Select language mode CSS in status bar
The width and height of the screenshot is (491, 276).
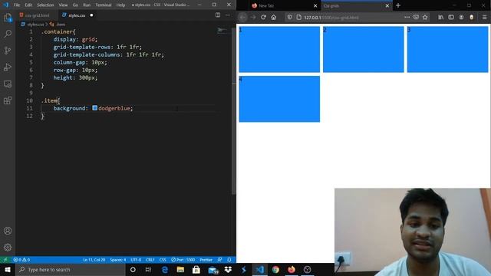(163, 260)
